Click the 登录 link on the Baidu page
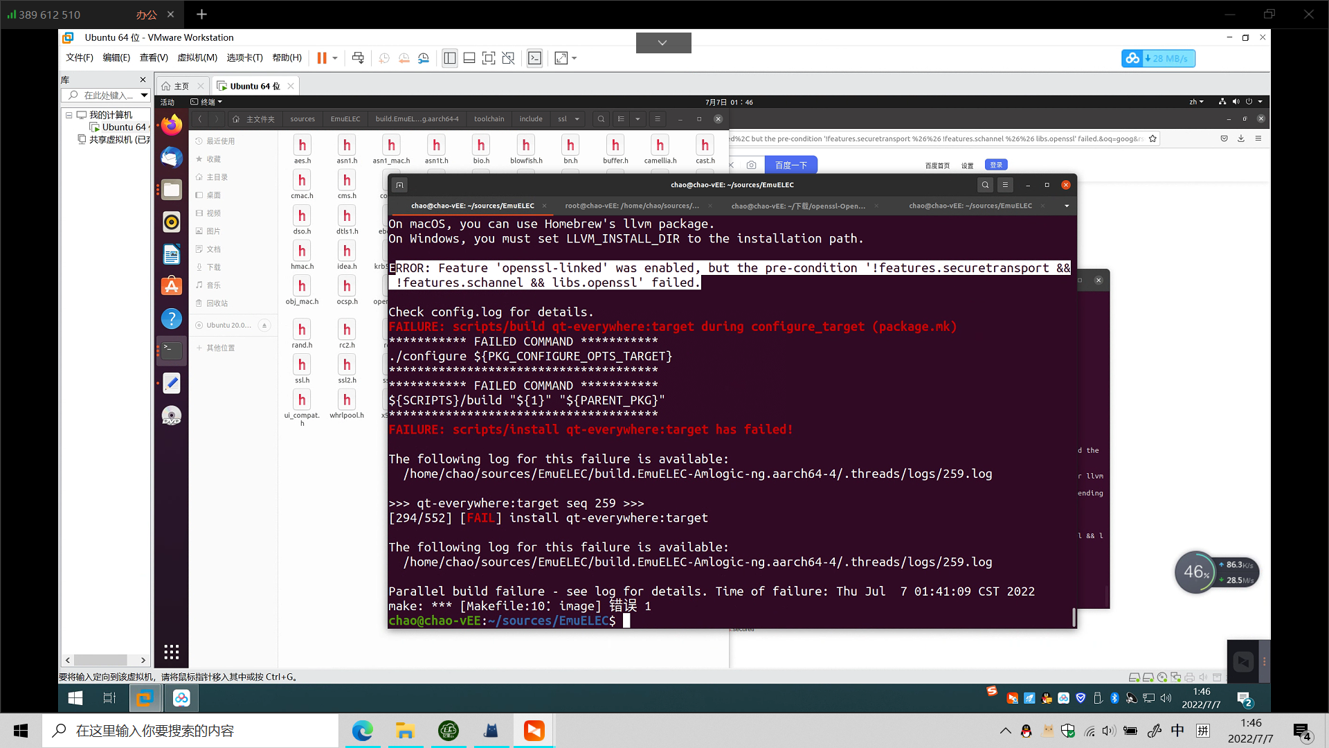1329x748 pixels. click(995, 165)
